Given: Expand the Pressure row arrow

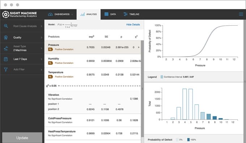Looking at the screenshot, I should point(139,47).
